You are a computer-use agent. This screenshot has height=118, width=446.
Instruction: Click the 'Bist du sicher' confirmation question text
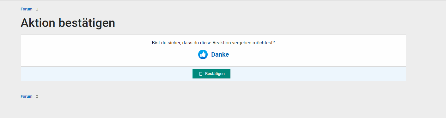pyautogui.click(x=213, y=43)
